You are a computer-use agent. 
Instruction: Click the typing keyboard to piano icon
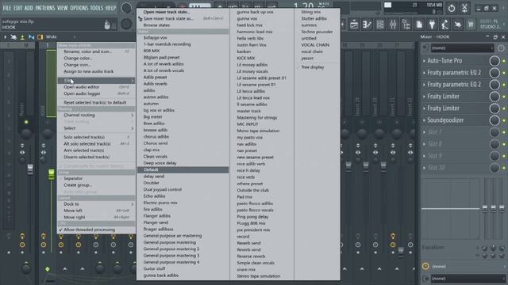[107, 25]
